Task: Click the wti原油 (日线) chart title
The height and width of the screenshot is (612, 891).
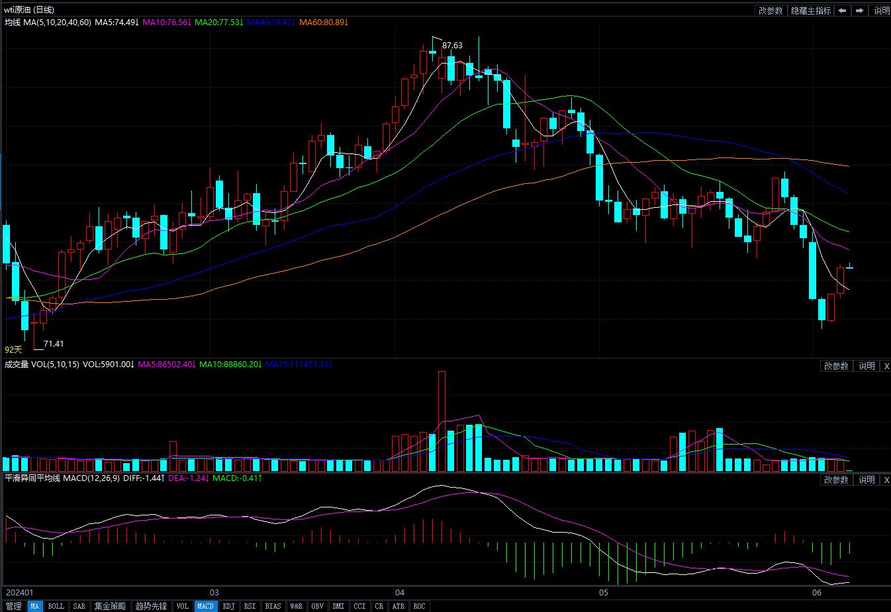Action: [x=29, y=10]
